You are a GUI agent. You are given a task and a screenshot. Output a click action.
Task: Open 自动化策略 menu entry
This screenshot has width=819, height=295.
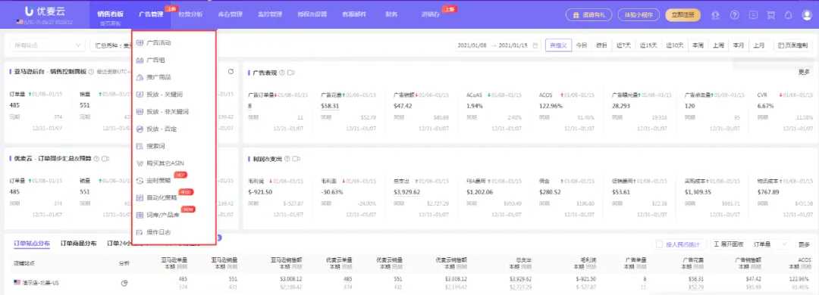pos(162,197)
